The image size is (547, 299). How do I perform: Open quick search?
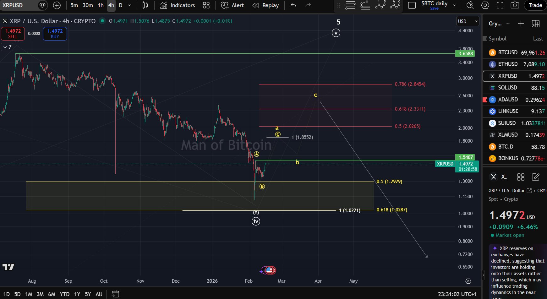[x=470, y=5]
